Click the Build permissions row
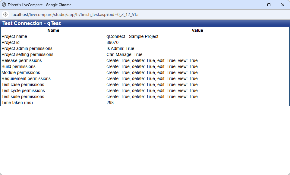 point(19,66)
